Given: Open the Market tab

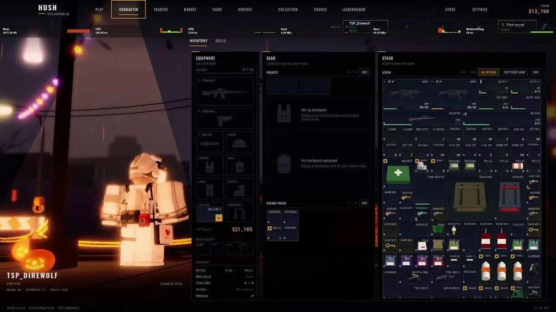Looking at the screenshot, I should tap(190, 10).
